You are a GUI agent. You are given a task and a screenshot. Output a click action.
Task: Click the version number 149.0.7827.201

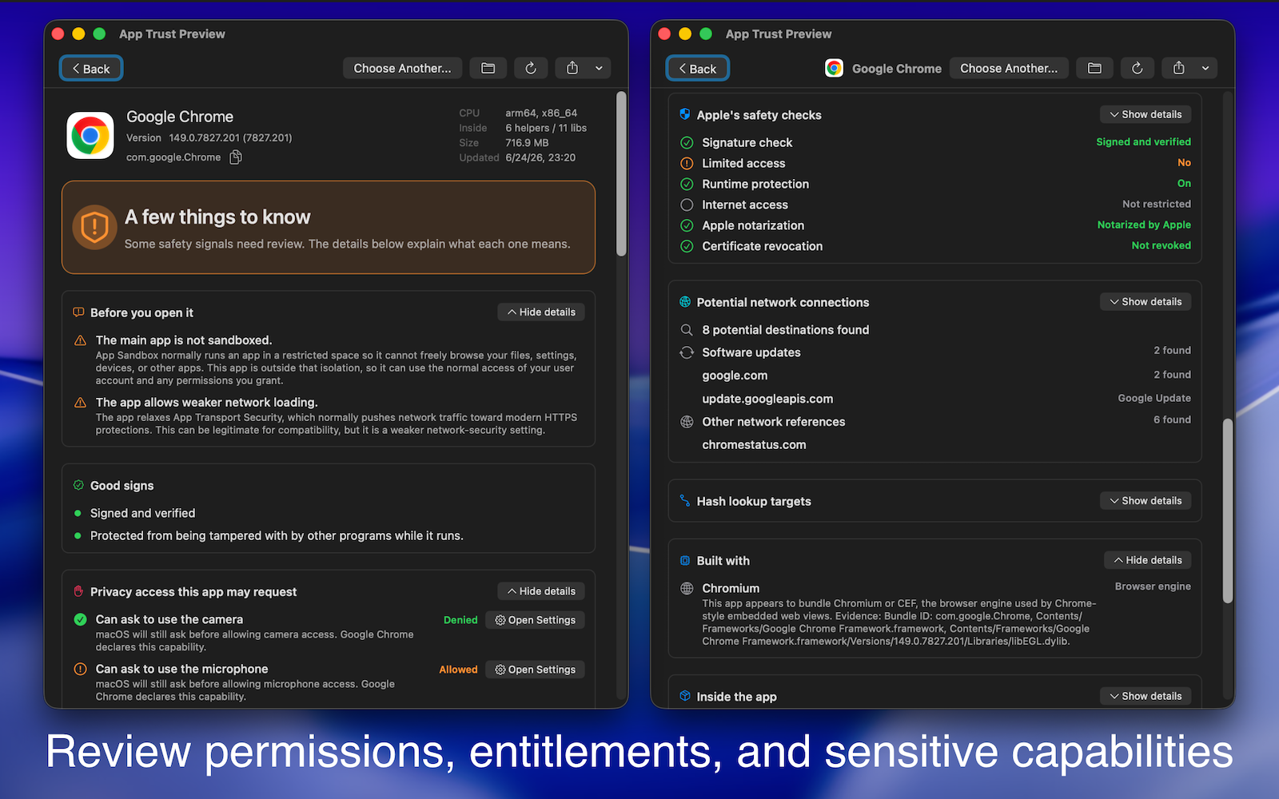[205, 138]
